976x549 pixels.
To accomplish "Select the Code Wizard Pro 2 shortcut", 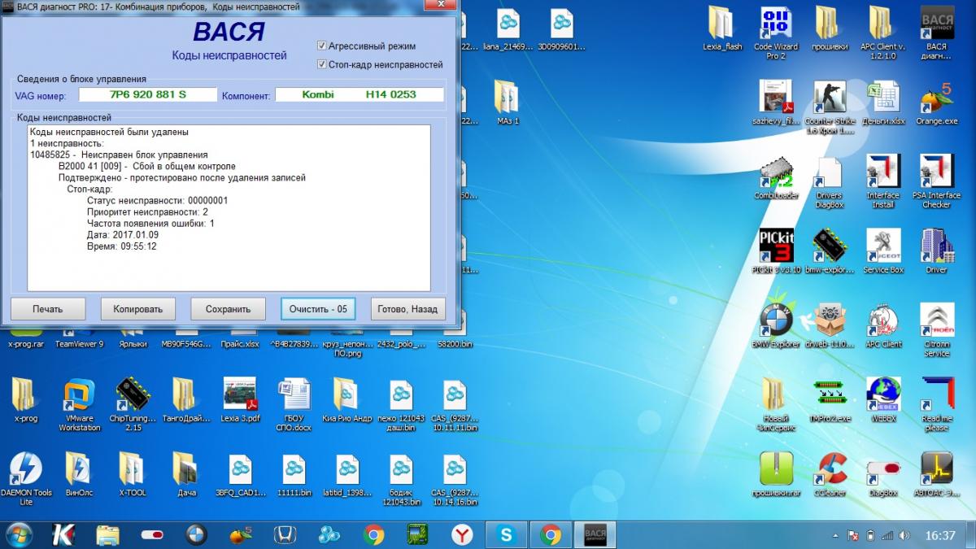I will (x=776, y=33).
